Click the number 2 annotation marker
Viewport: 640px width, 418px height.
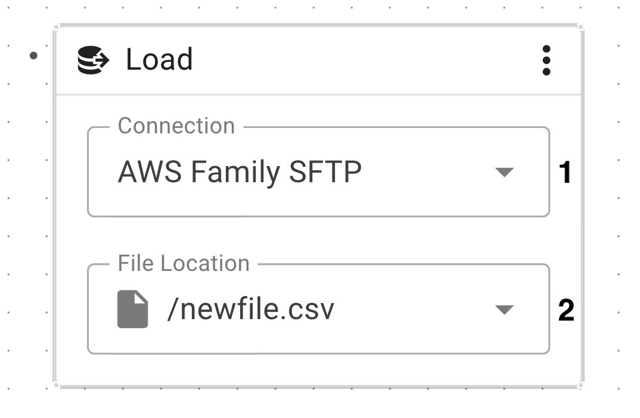pyautogui.click(x=566, y=310)
